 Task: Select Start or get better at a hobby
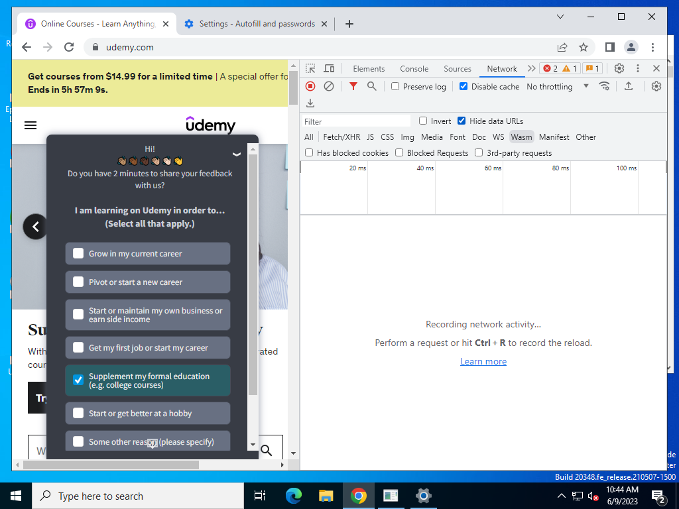(x=148, y=414)
